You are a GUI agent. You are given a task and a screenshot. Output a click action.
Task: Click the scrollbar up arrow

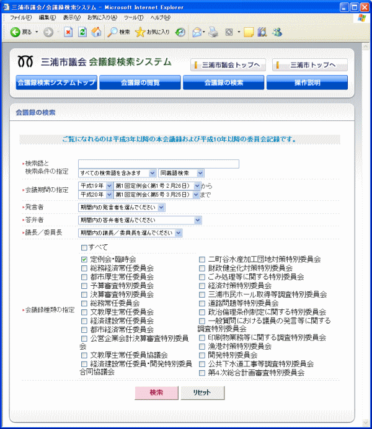click(365, 46)
